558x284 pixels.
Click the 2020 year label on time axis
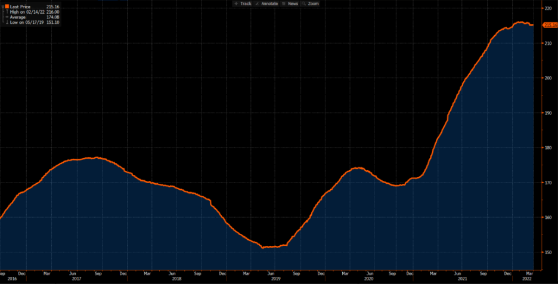tap(368, 279)
